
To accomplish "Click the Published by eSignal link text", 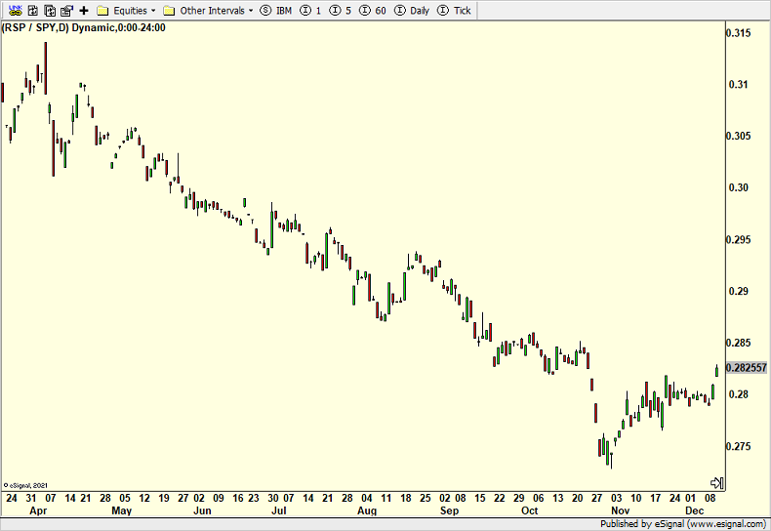I will coord(685,524).
